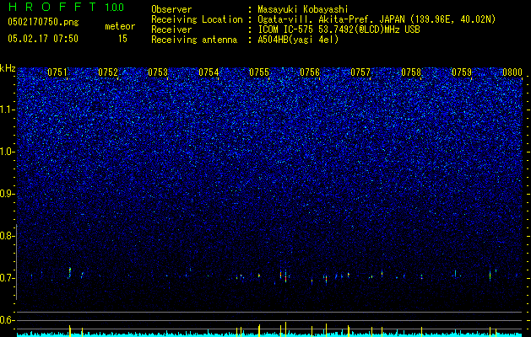531x337 pixels.
Task: Click the strong meteor echo just after 0755
Action: point(285,275)
